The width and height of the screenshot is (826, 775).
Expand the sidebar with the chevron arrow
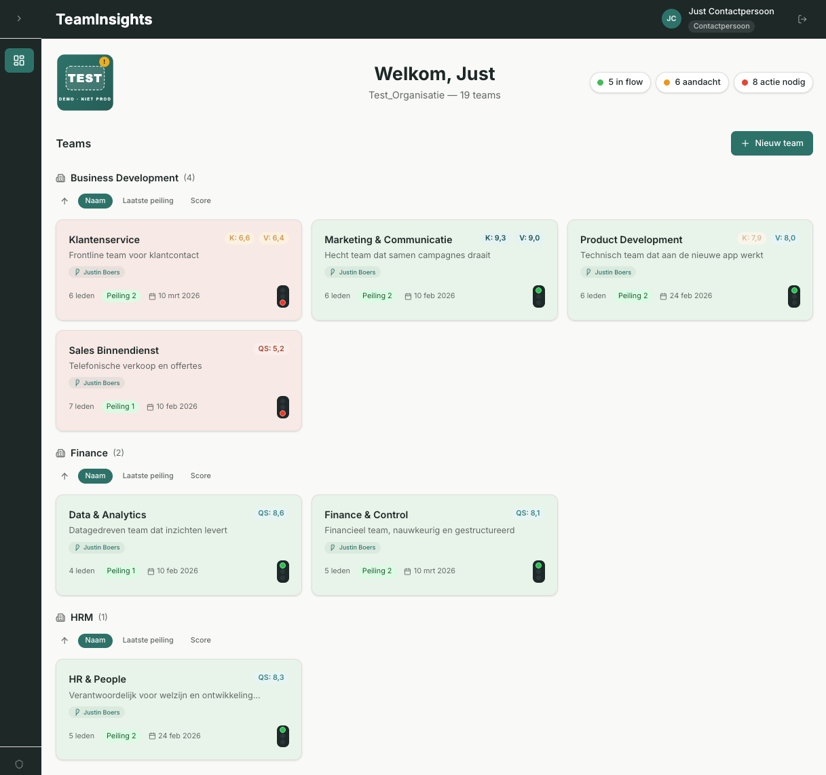point(19,19)
